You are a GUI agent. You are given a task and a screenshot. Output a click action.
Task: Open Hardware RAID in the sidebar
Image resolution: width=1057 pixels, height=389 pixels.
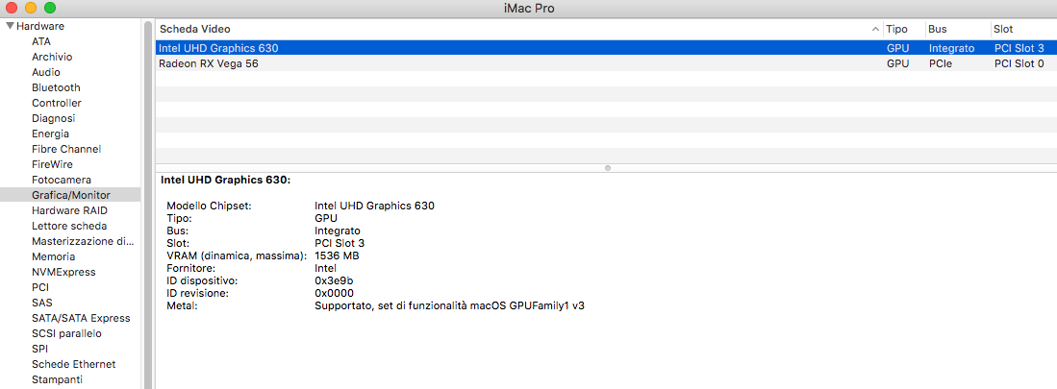tap(69, 210)
